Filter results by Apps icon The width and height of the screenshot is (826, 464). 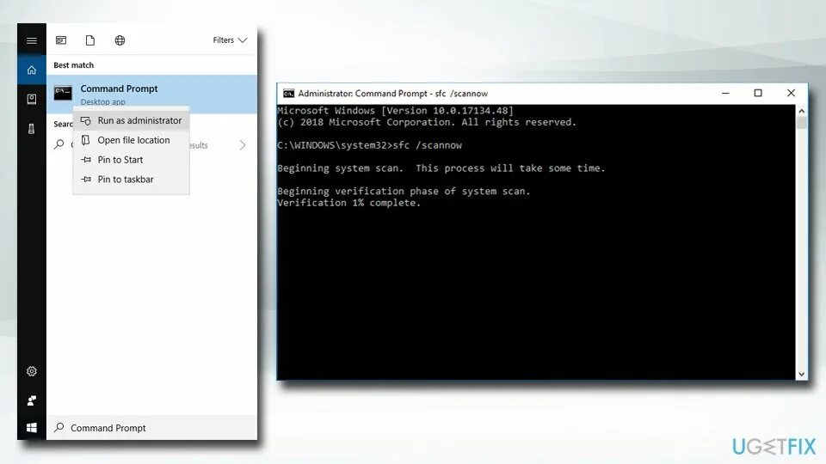[61, 40]
